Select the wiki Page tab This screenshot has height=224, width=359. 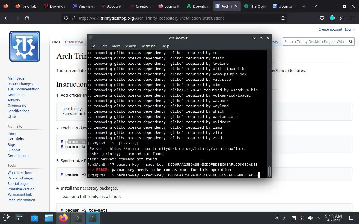[x=56, y=42]
